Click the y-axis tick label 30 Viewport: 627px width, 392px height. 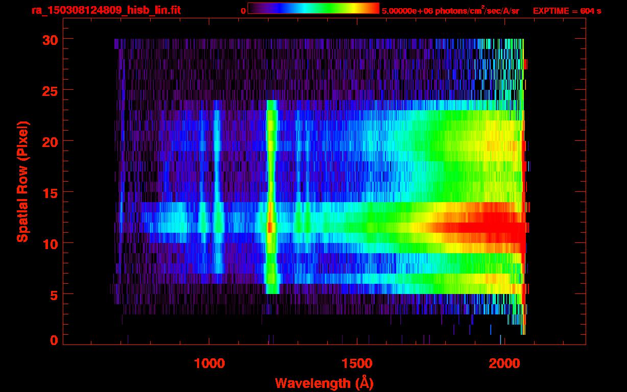[x=50, y=39]
